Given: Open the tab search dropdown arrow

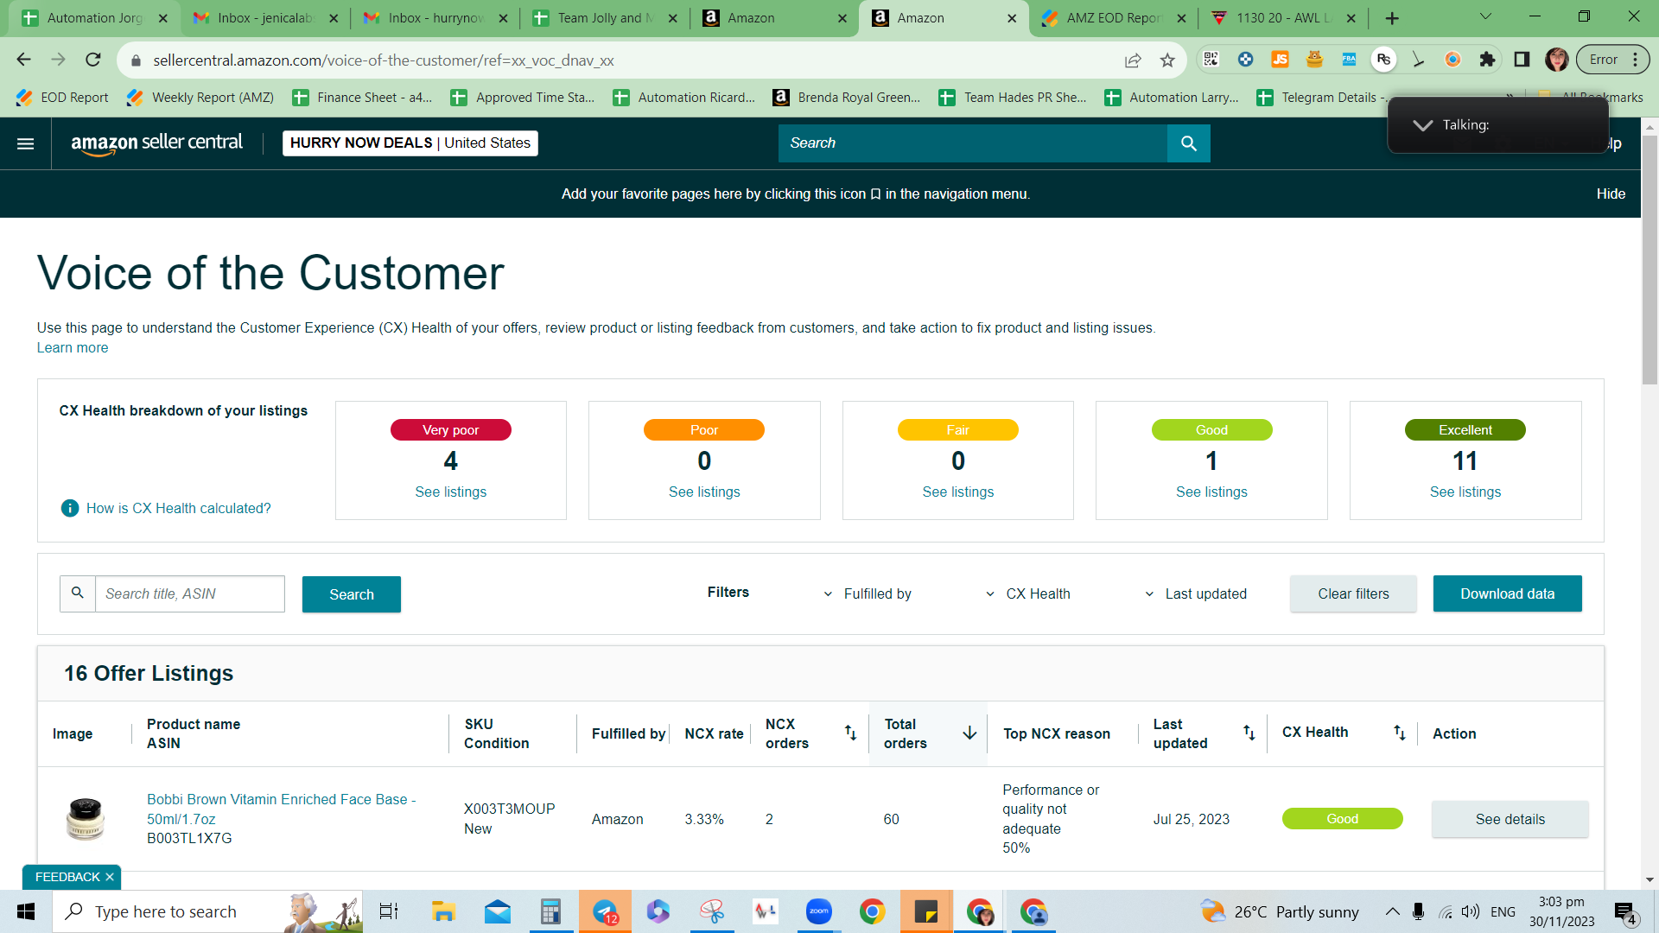Looking at the screenshot, I should (1485, 17).
